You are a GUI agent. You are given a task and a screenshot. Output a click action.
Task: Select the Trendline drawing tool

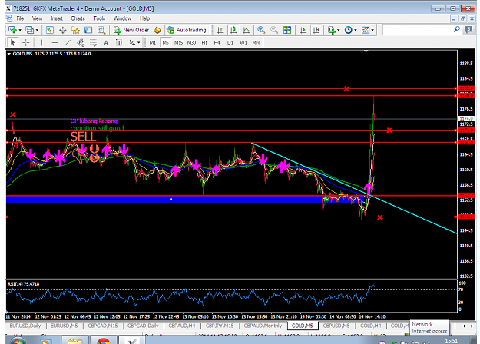click(x=68, y=42)
